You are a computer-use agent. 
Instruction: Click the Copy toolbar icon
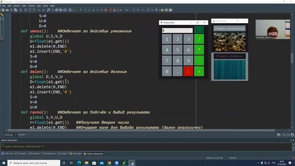click(x=30, y=10)
